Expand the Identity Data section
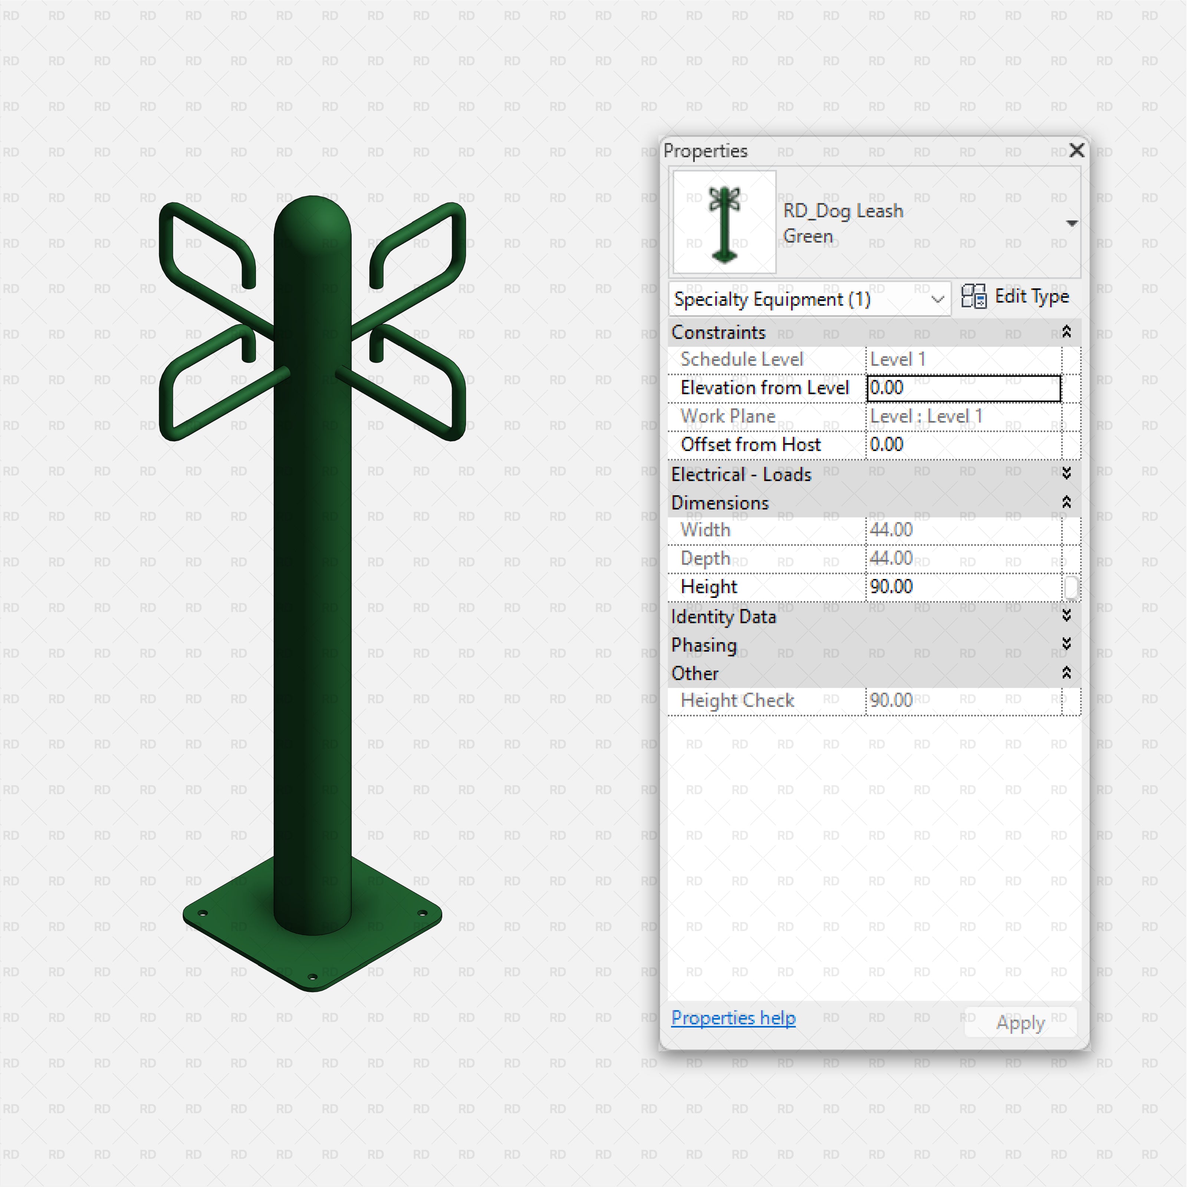Viewport: 1187px width, 1187px height. tap(1066, 616)
